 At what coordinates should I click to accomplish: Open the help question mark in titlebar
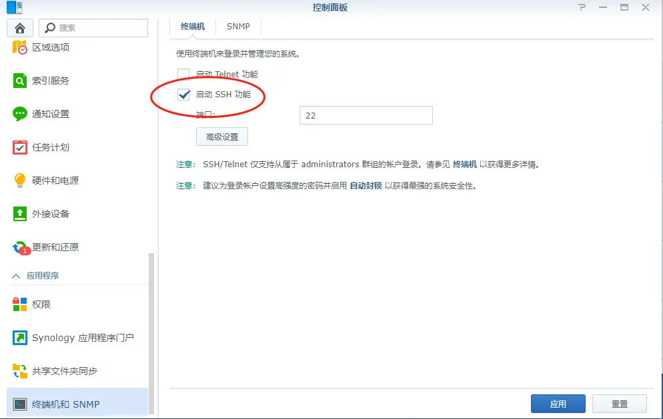[x=582, y=7]
